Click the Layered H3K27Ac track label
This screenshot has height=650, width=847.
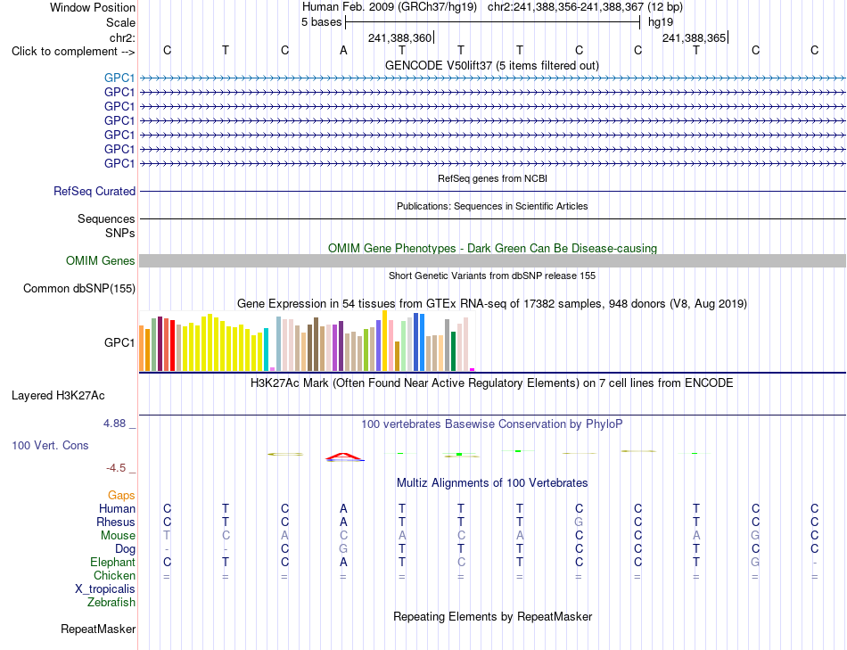tap(58, 396)
